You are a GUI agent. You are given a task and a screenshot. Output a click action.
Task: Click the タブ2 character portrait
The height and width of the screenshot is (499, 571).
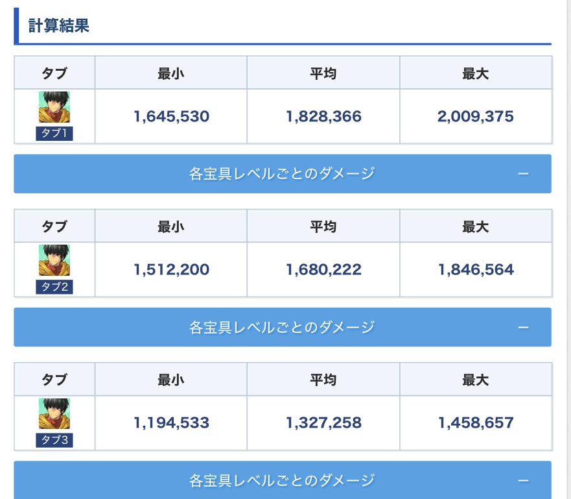pos(54,260)
